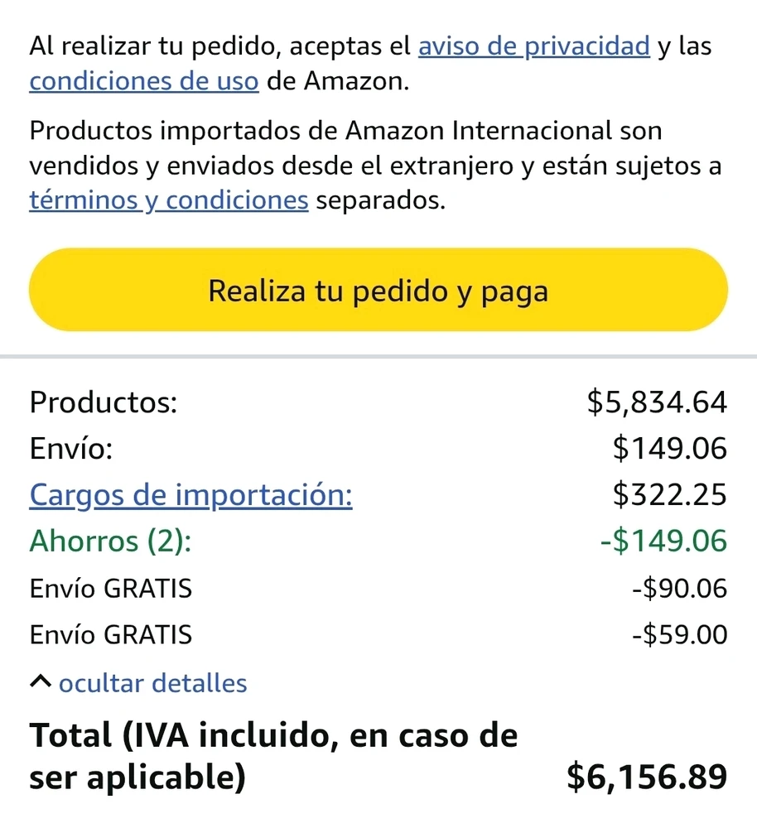The image size is (757, 828).
Task: Click the order total $6,156.89
Action: (647, 777)
